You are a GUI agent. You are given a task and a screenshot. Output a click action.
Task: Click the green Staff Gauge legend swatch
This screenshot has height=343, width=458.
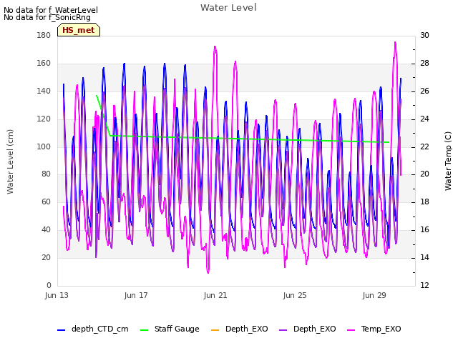[145, 330]
